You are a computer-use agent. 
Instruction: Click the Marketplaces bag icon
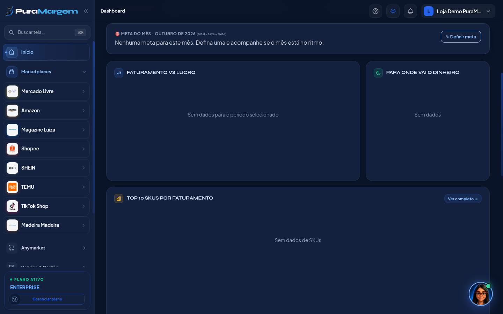12,72
